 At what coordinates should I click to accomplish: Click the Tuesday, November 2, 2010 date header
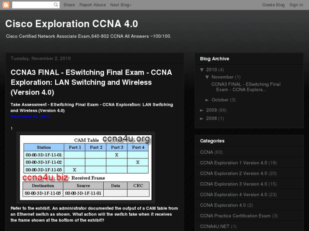point(41,58)
